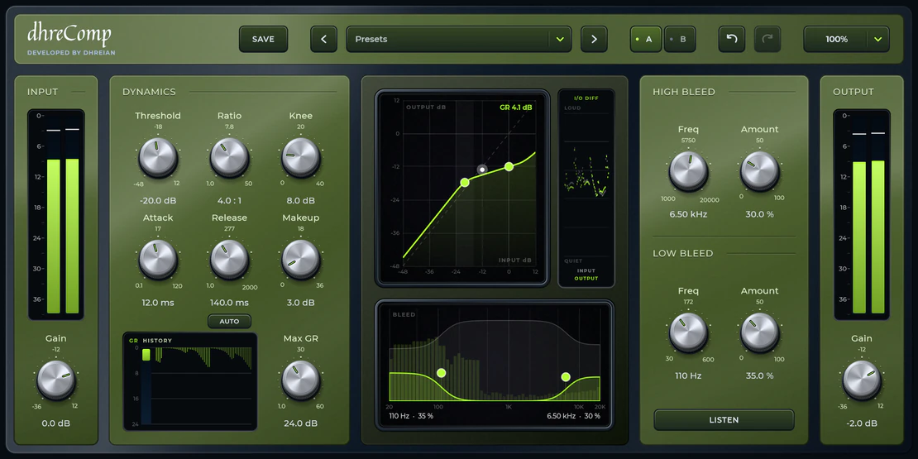Click the redo arrow icon

click(767, 39)
